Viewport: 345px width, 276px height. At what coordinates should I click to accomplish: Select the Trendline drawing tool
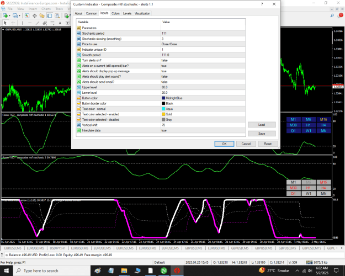[x=38, y=23]
